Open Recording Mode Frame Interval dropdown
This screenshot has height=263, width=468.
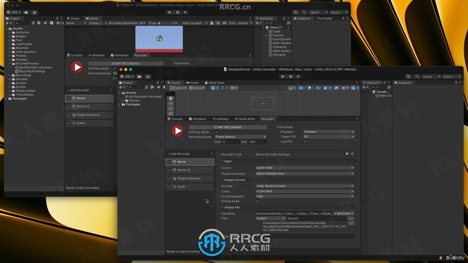coord(241,137)
